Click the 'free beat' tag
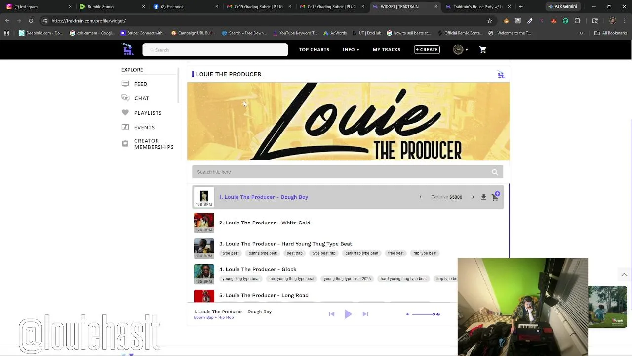Viewport: 632px width, 356px height. [x=396, y=253]
